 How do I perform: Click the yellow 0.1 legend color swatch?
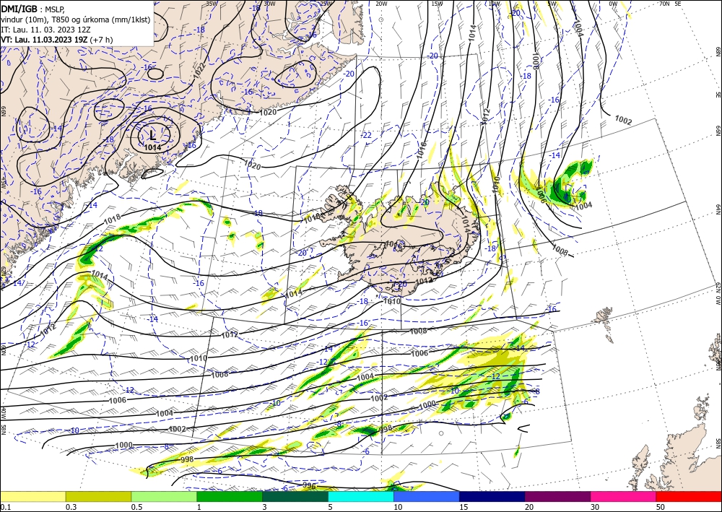(32, 496)
